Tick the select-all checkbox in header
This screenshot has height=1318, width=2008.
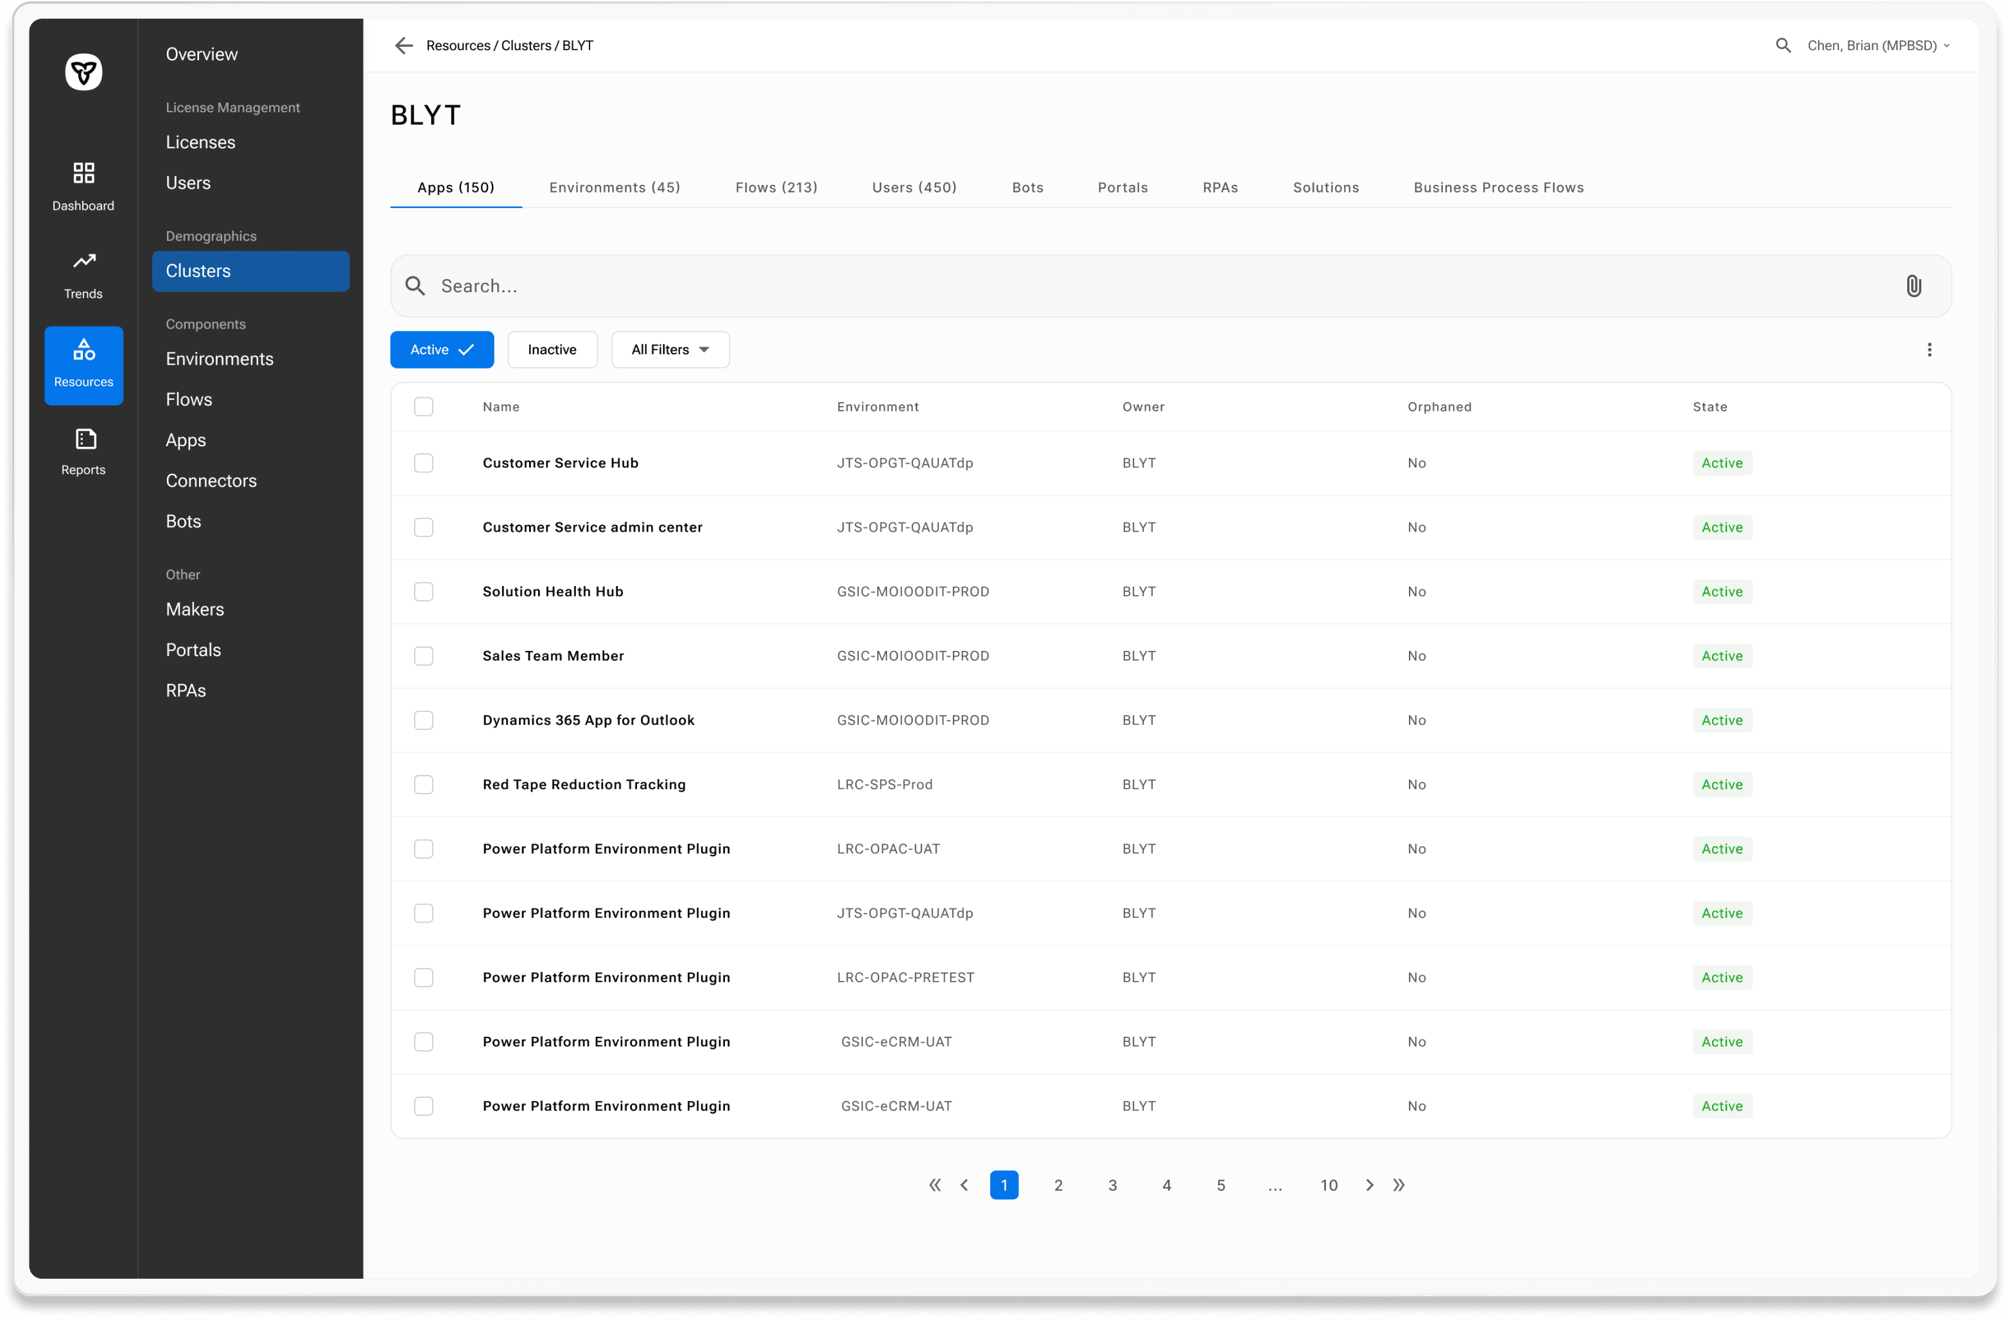pos(424,406)
